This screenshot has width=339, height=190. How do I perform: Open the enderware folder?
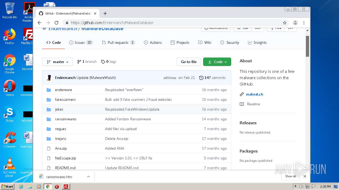tap(64, 90)
